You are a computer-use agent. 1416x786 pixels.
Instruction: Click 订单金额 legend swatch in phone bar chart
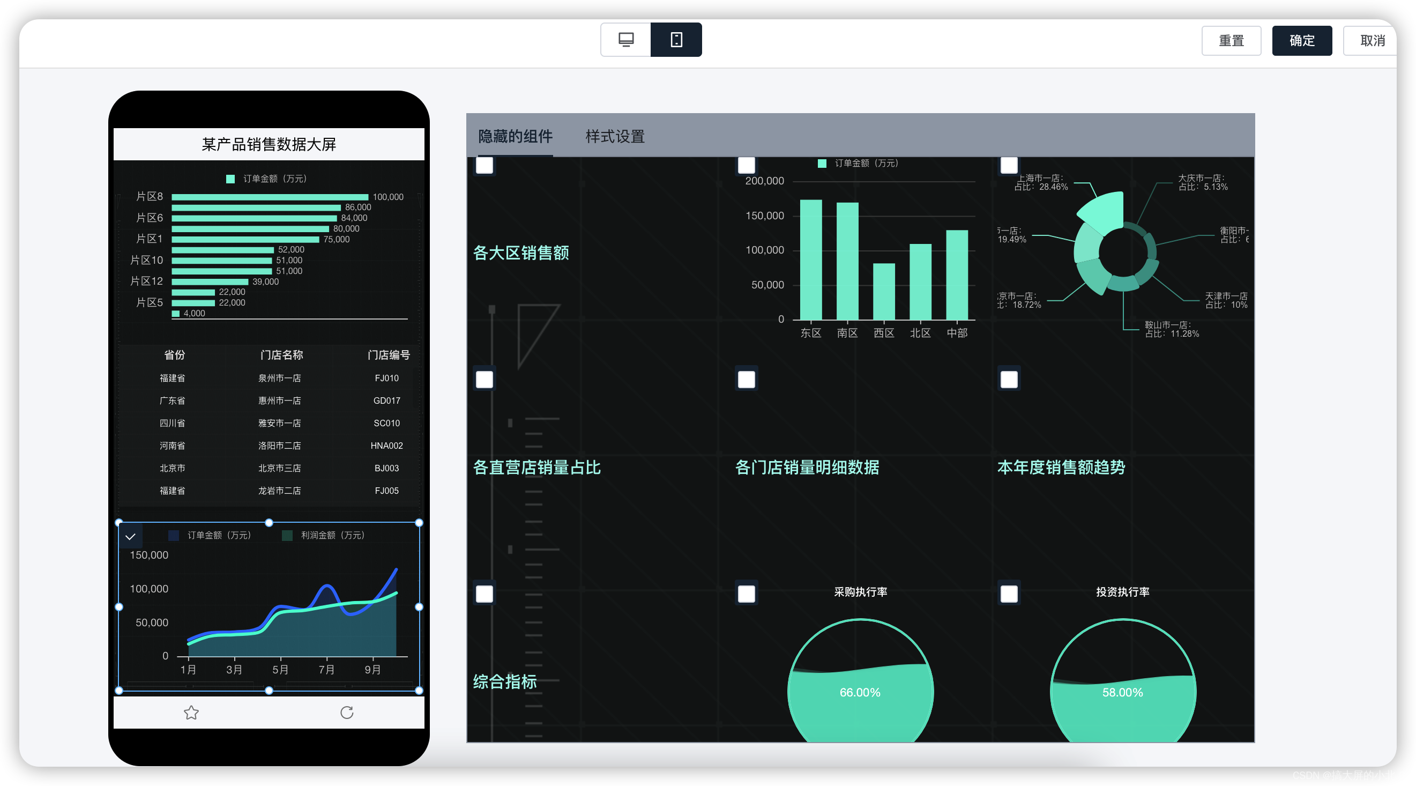(x=230, y=179)
